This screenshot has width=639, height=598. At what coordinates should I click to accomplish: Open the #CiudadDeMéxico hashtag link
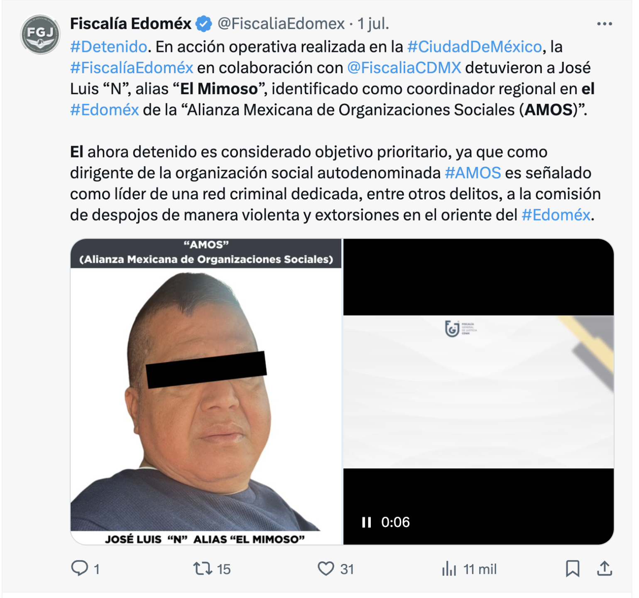(475, 47)
